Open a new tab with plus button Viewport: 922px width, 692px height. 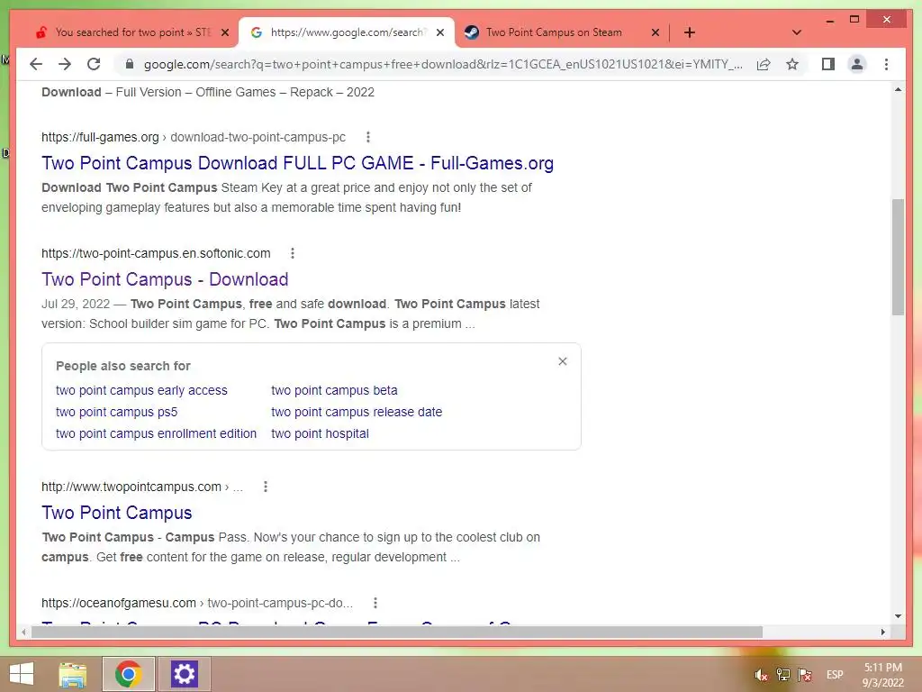[690, 32]
